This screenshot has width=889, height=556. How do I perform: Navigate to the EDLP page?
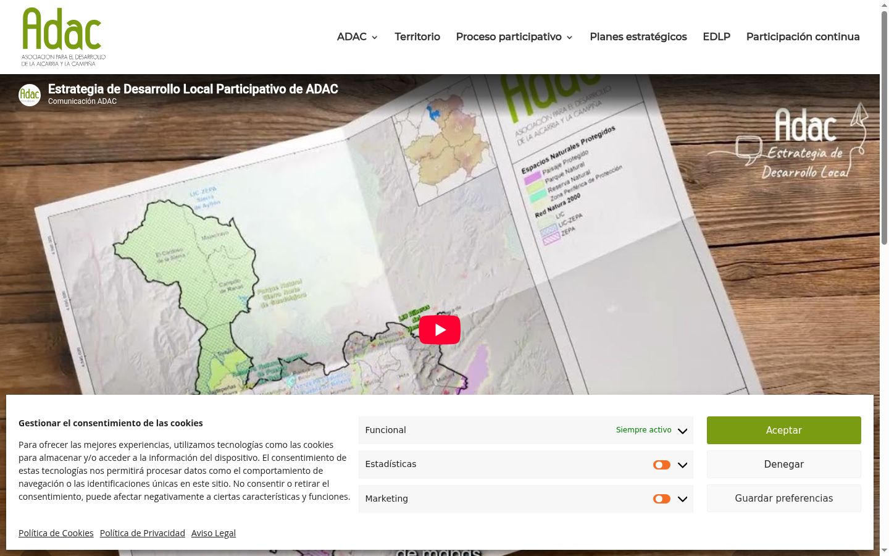716,36
